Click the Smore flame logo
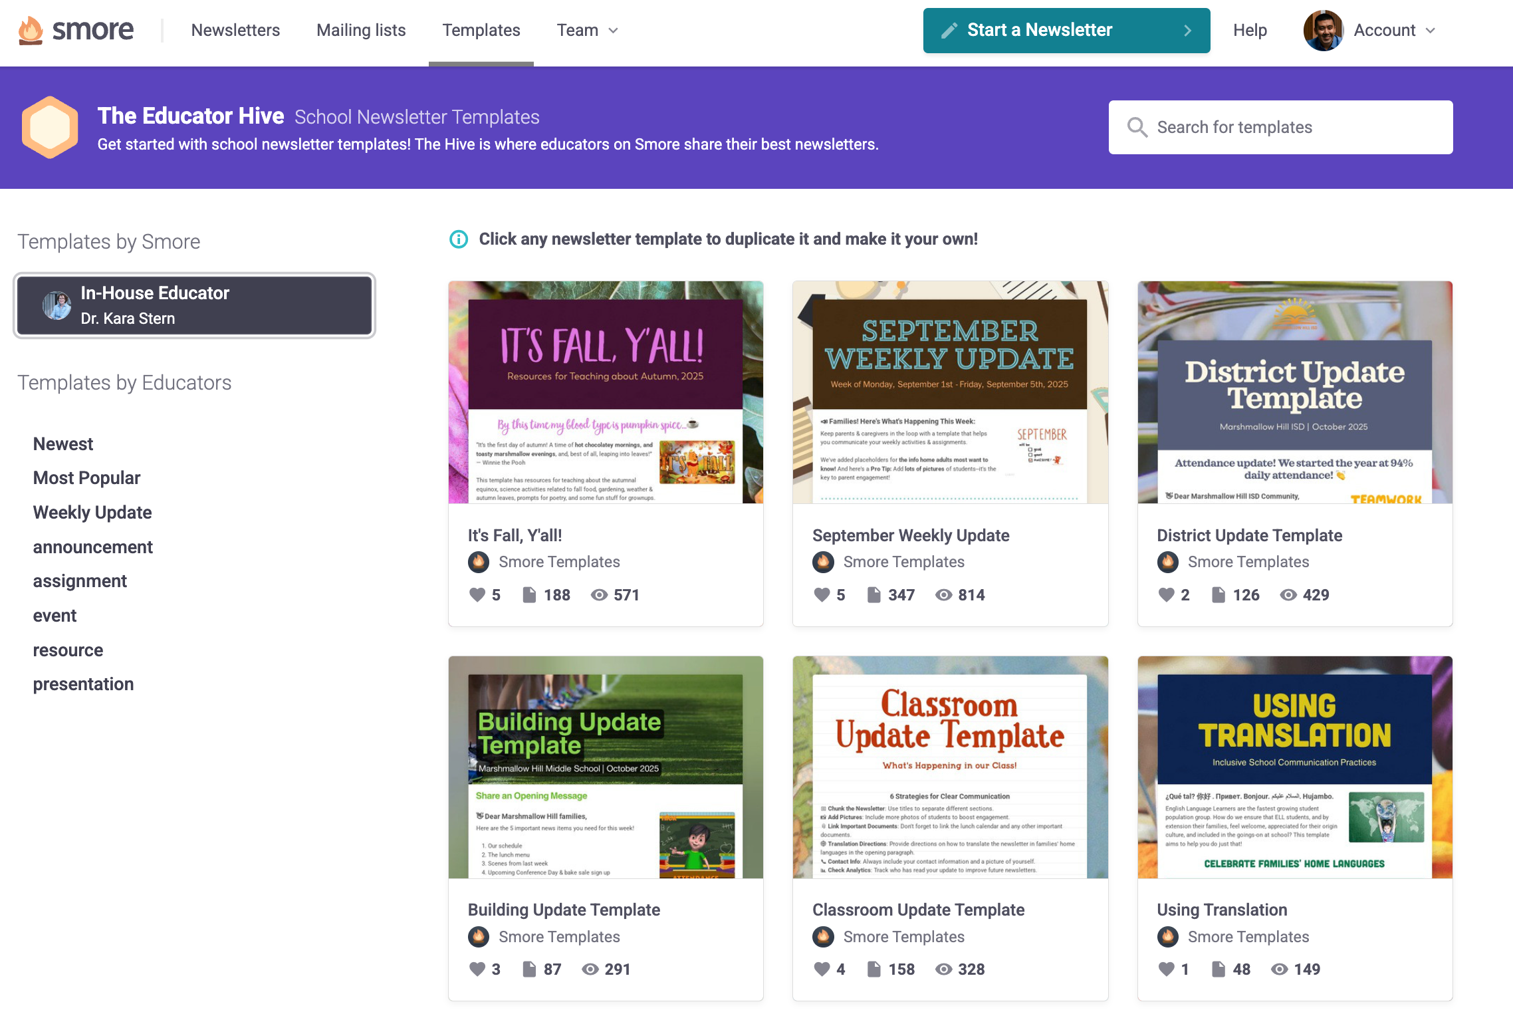This screenshot has height=1012, width=1513. tap(31, 30)
